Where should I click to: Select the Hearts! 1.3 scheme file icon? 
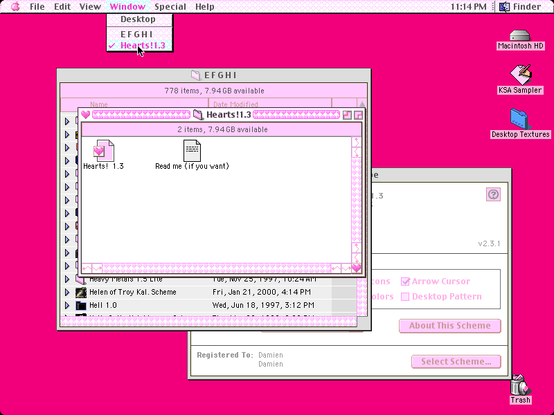[103, 151]
